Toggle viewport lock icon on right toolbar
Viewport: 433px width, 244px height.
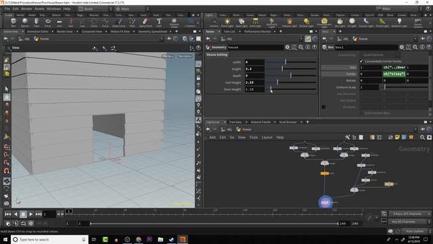point(198,78)
